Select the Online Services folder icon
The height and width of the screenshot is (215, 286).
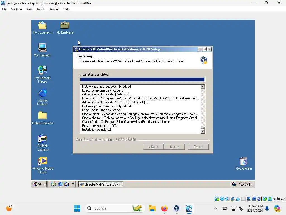tap(42, 118)
